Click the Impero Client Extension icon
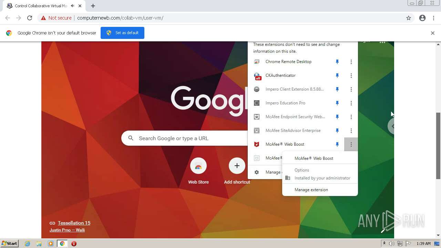The width and height of the screenshot is (441, 248). [x=257, y=89]
